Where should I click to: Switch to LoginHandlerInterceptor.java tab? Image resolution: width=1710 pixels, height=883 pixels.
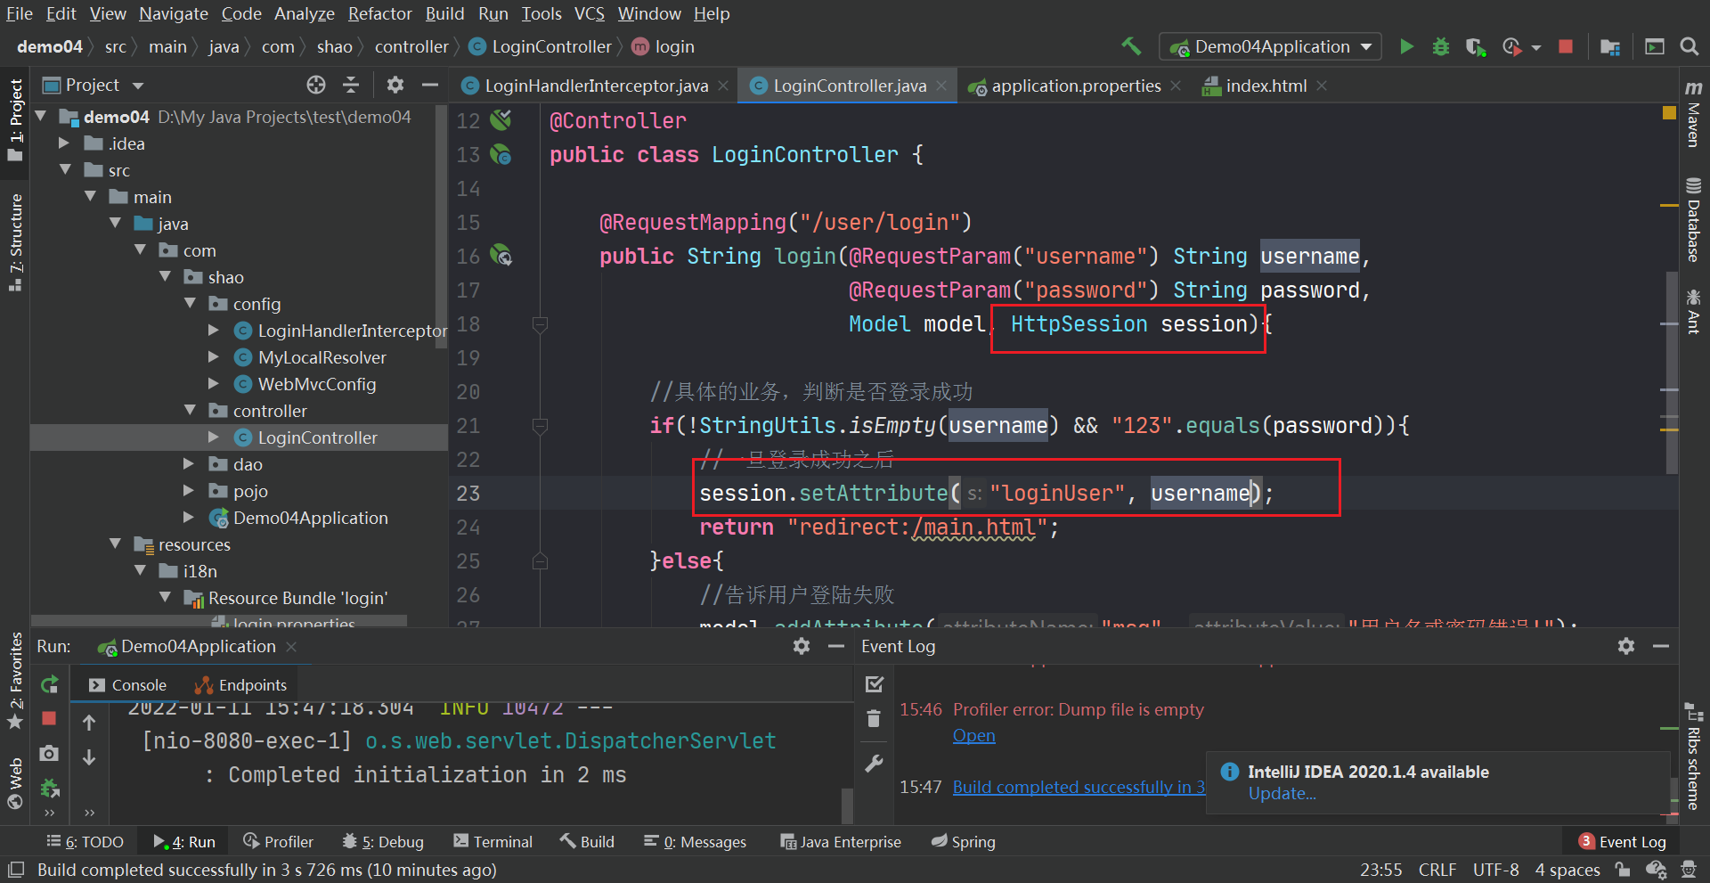pos(594,86)
